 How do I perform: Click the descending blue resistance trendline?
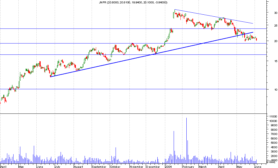[214, 16]
